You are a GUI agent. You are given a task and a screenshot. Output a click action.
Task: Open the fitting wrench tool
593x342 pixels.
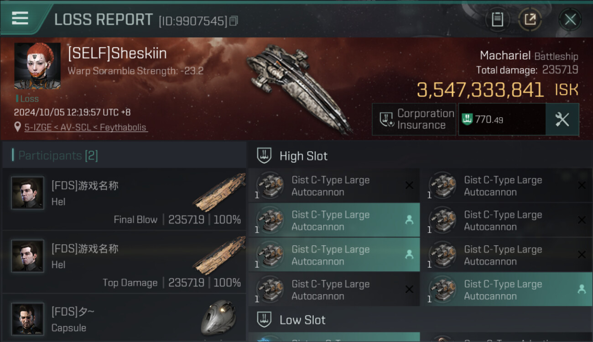click(562, 119)
